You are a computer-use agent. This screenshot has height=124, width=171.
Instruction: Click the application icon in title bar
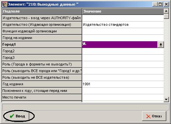click(5, 4)
